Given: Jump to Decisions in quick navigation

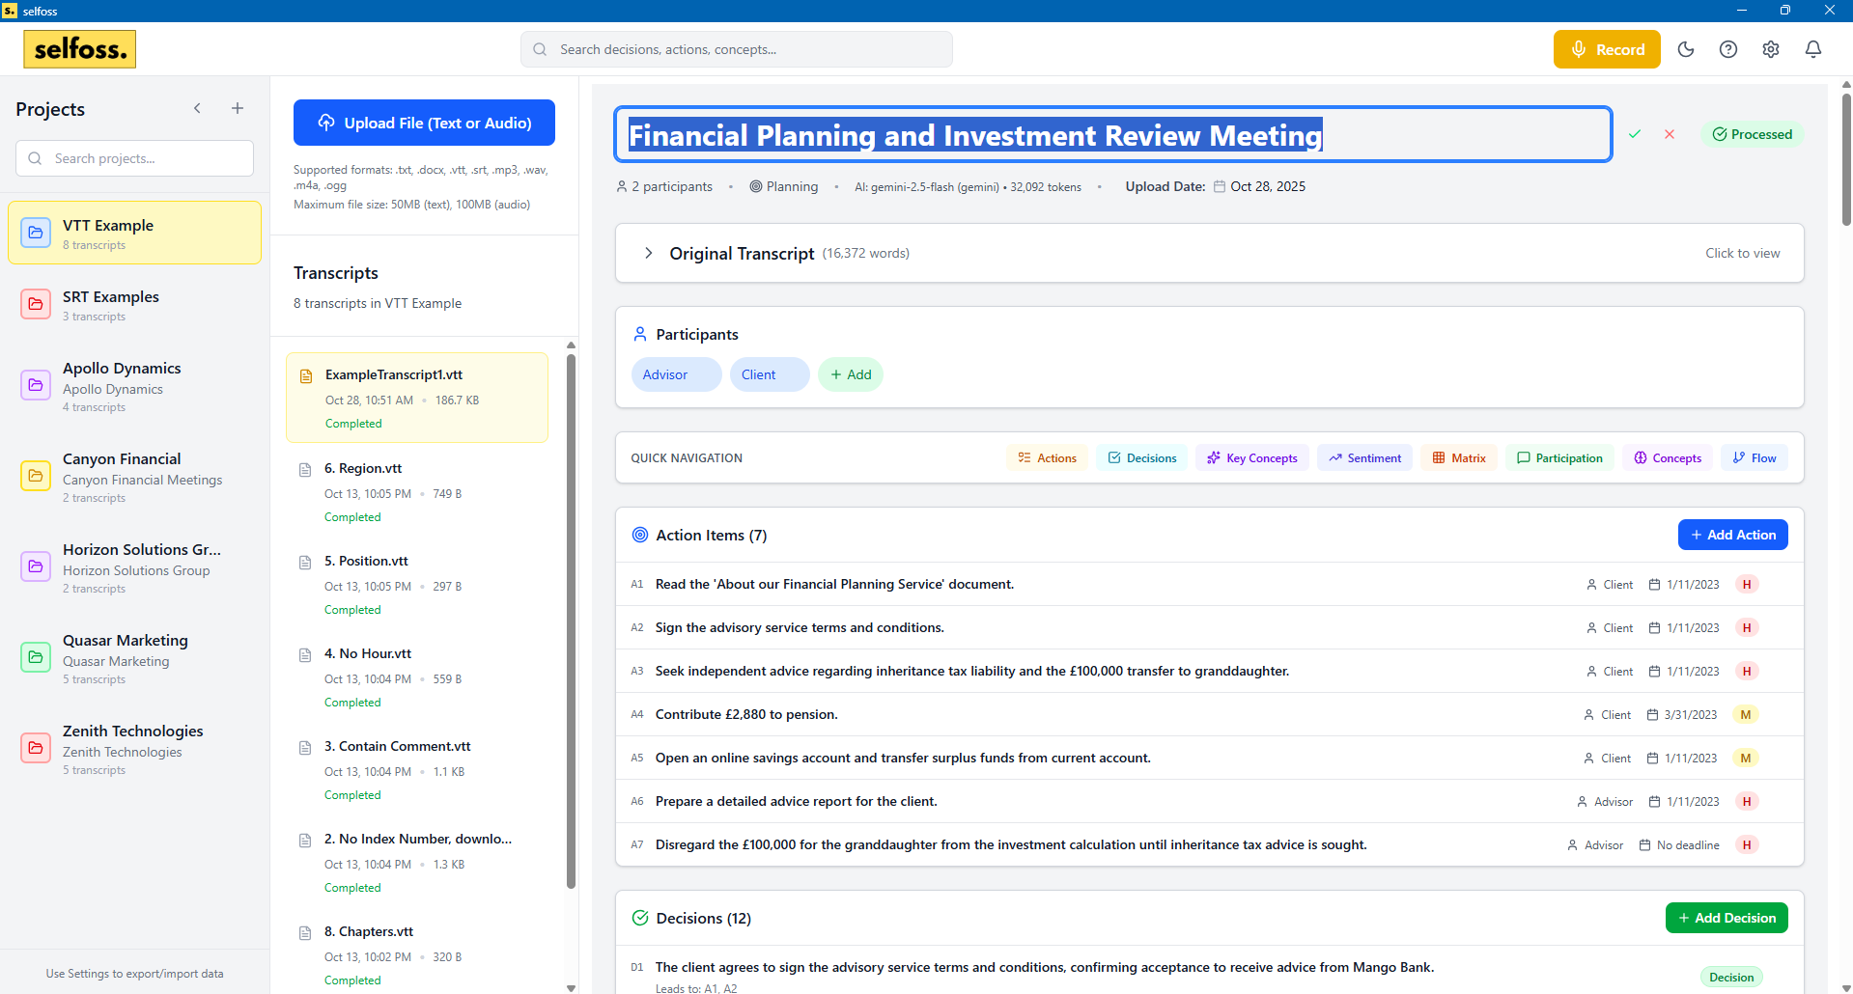Looking at the screenshot, I should pyautogui.click(x=1141, y=457).
